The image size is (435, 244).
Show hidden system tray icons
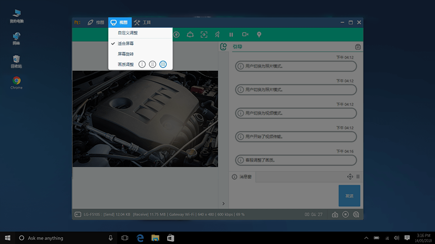pos(366,238)
